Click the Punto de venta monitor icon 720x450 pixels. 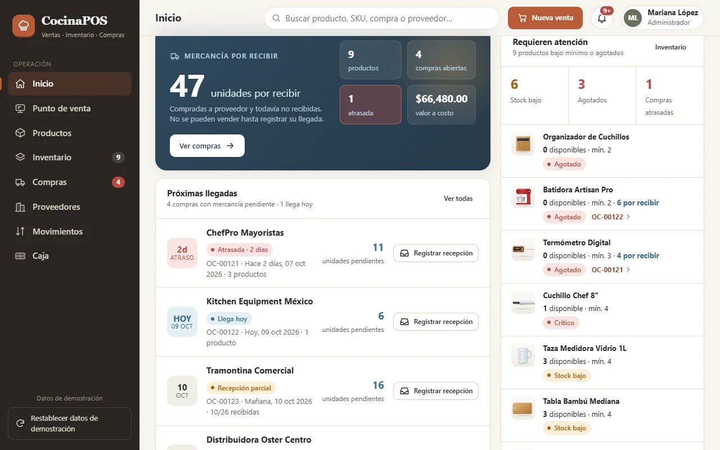tap(20, 109)
